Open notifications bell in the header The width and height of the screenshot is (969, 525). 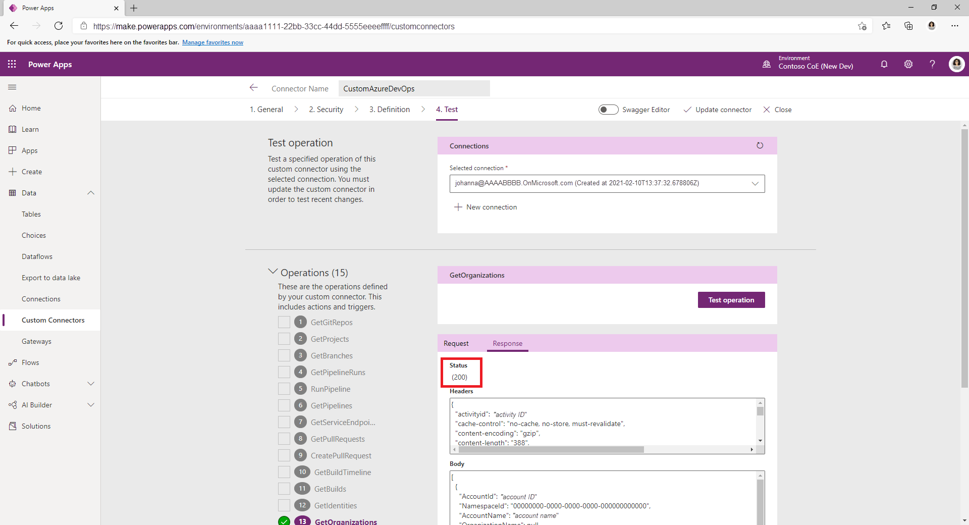884,64
